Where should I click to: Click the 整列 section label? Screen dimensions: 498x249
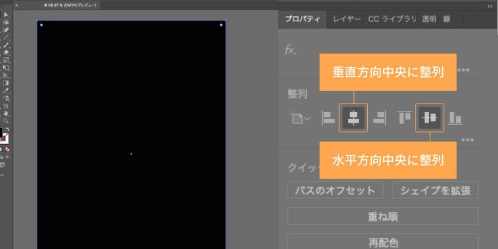297,94
